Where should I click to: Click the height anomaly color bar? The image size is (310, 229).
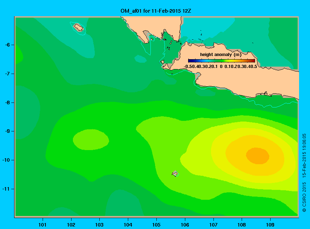coord(222,61)
